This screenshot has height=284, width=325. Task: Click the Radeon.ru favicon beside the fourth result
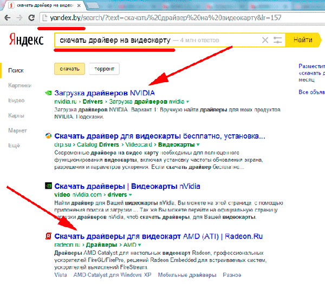(x=48, y=236)
